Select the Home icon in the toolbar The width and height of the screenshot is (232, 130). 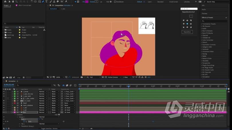tap(5, 2)
